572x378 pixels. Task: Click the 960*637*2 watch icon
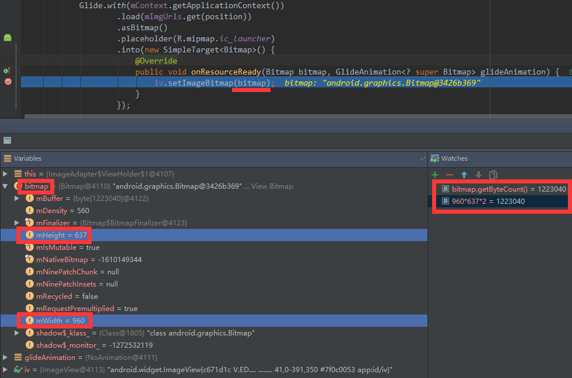(x=445, y=201)
